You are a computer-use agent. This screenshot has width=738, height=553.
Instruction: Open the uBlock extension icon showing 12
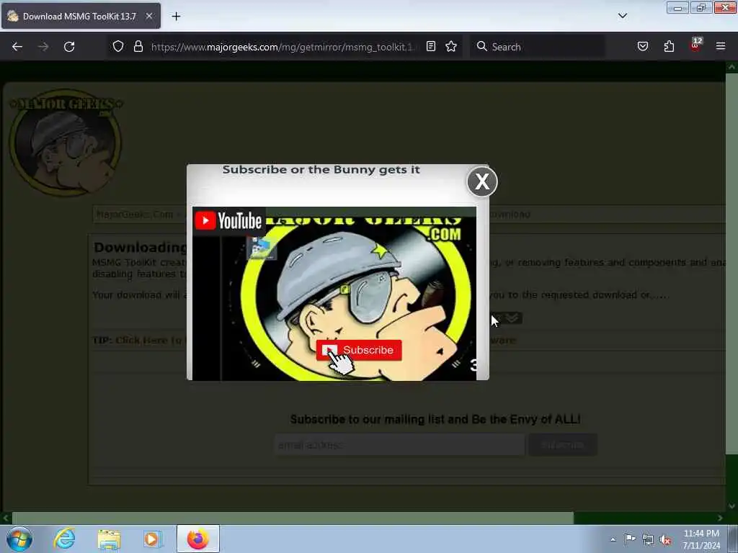695,45
